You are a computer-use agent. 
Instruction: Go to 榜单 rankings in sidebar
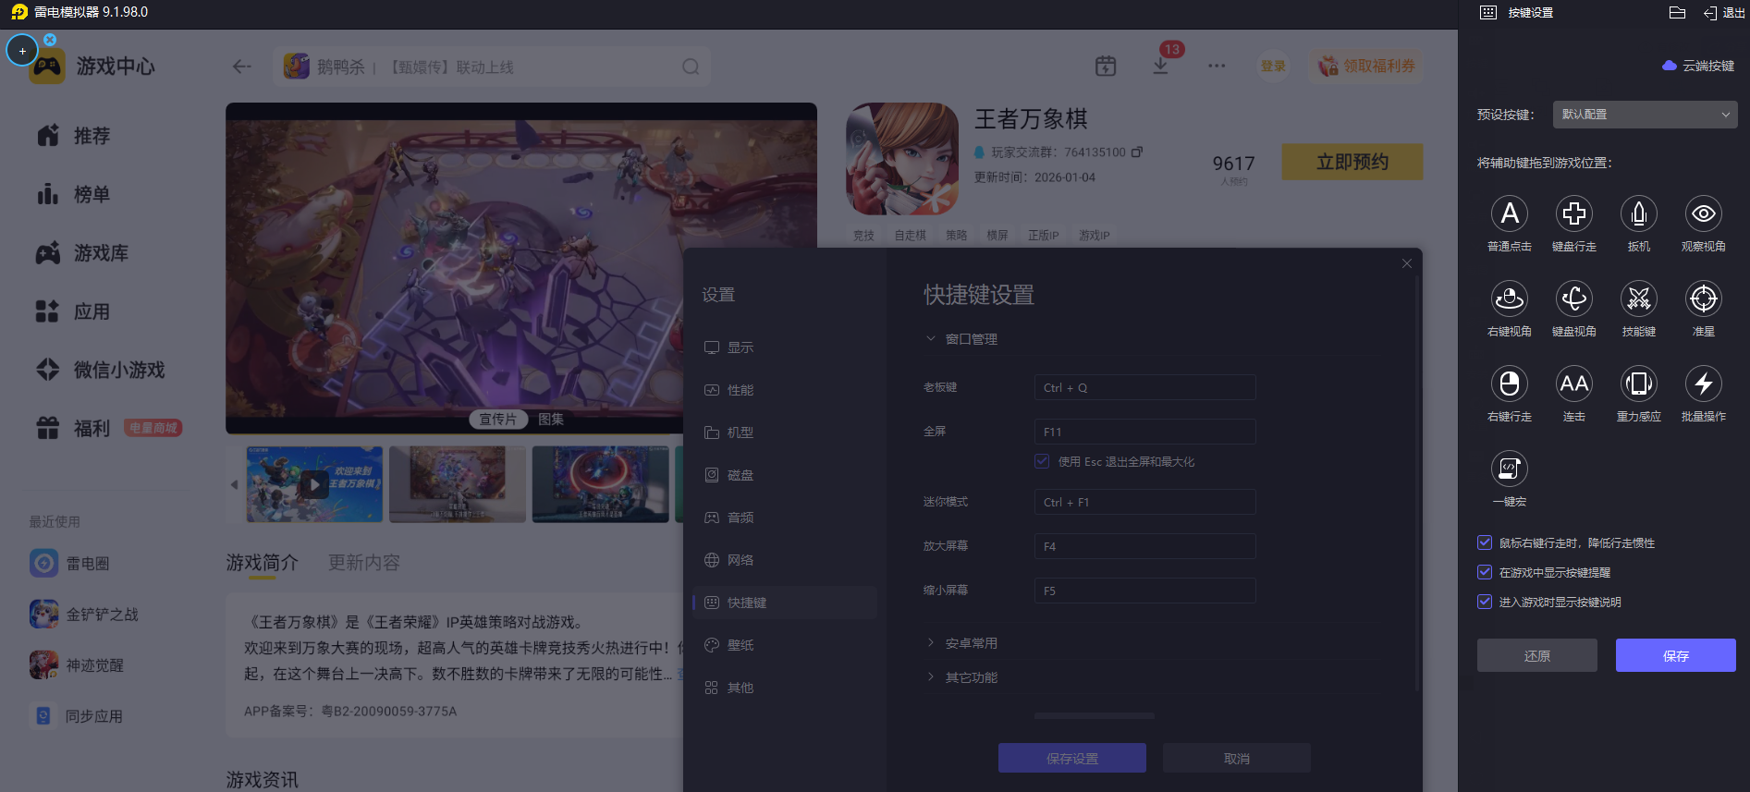tap(74, 194)
